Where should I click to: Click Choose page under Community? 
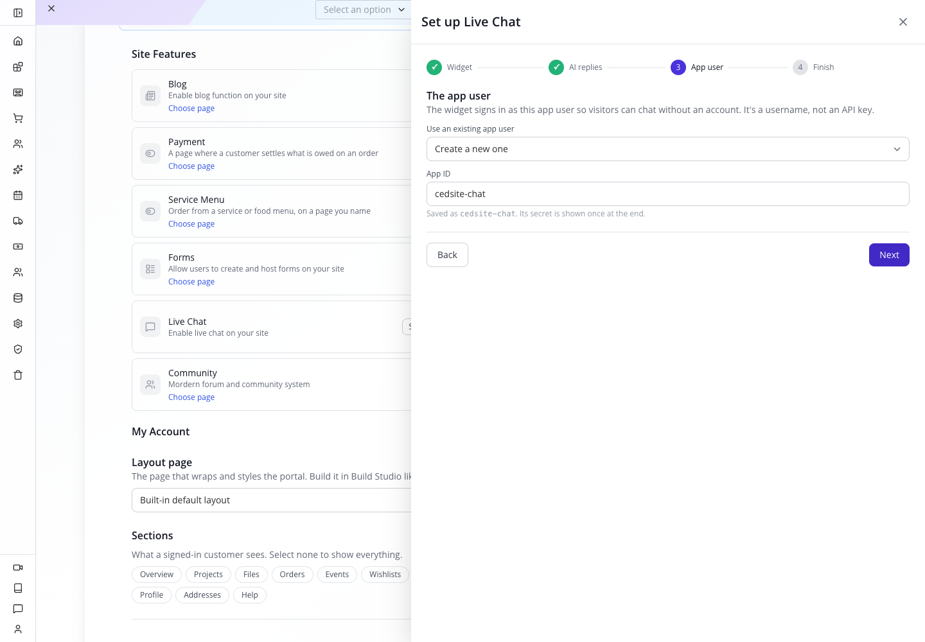pos(191,397)
